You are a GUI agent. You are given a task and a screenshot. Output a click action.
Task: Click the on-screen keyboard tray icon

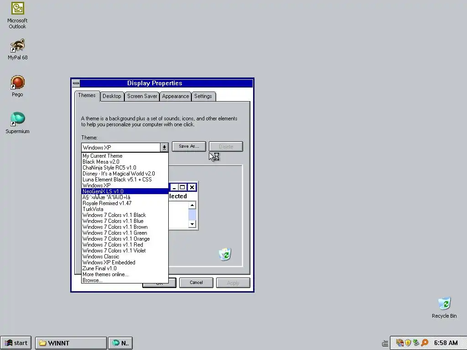385,343
